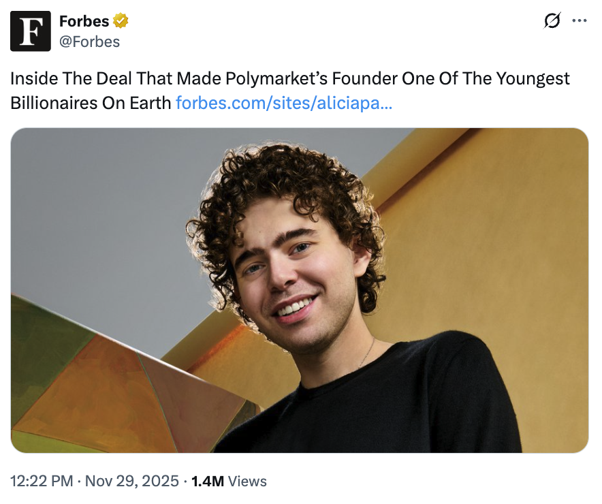
Task: Click the 12:22 PM post time
Action: [x=42, y=481]
